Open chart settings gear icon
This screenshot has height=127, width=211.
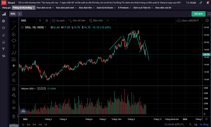coord(207,20)
